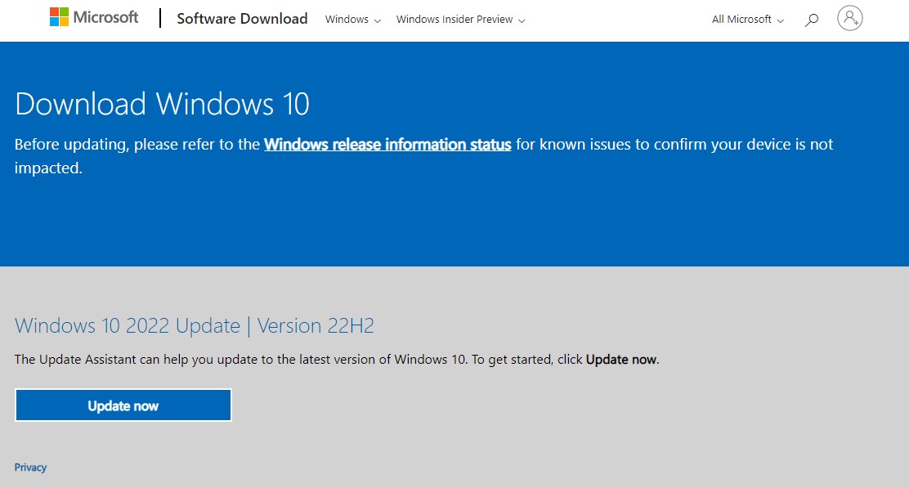Viewport: 909px width, 488px height.
Task: Select the Windows menu item
Action: click(x=346, y=19)
